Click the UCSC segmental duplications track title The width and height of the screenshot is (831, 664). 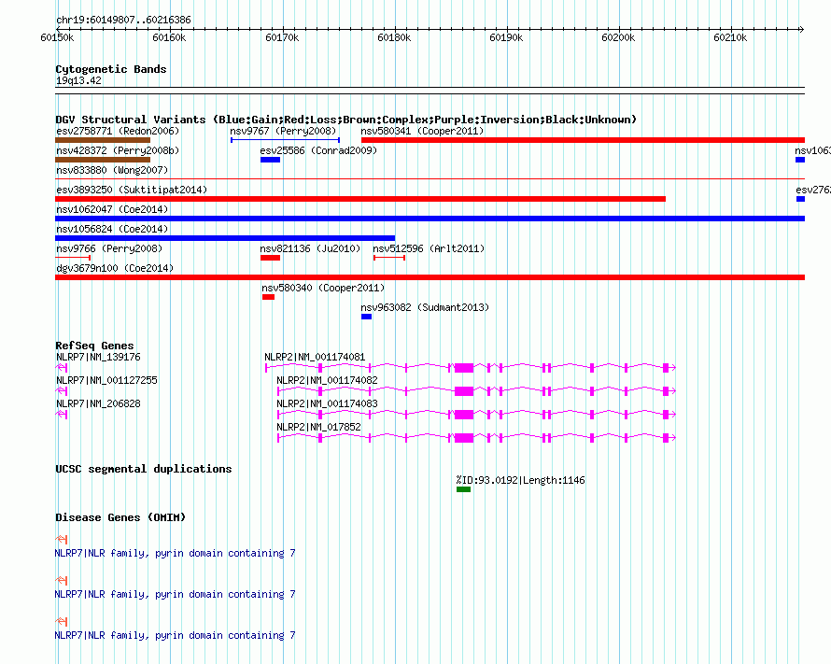(144, 469)
